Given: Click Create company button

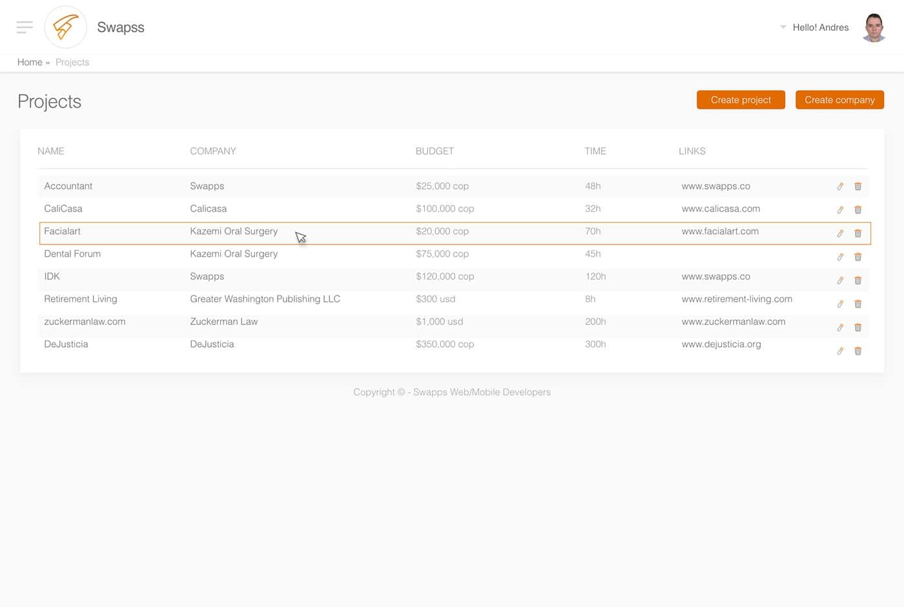Looking at the screenshot, I should [x=839, y=100].
